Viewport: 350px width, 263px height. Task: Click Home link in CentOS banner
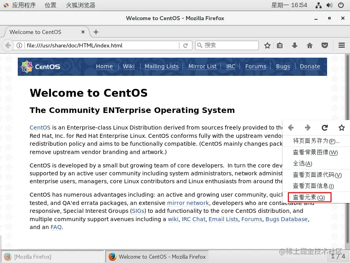tap(104, 66)
